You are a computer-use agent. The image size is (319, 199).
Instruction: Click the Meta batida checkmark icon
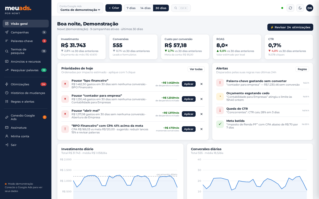coord(220,124)
